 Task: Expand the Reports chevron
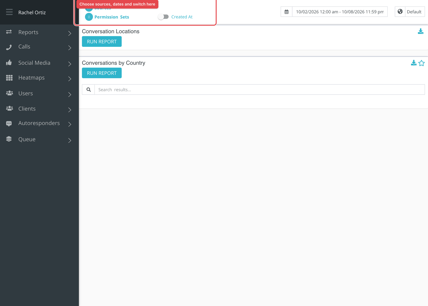(70, 33)
